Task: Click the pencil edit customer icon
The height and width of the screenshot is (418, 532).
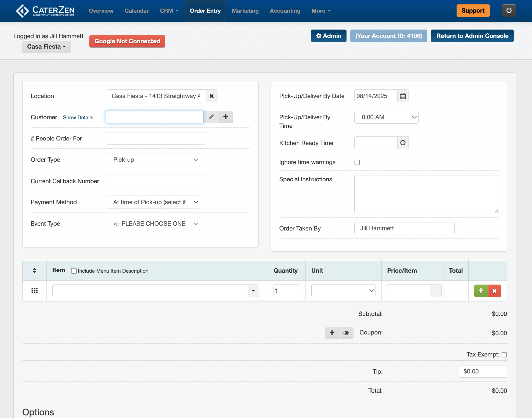Action: click(x=211, y=117)
